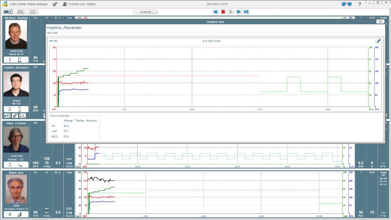
Task: Click the red stop button in toolbar
Action: [223, 12]
